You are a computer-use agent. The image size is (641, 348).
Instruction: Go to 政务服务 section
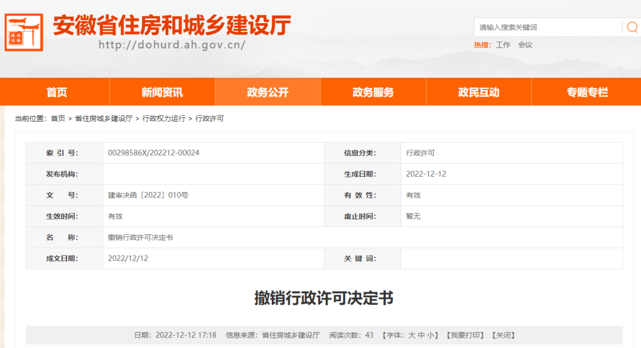coord(373,92)
